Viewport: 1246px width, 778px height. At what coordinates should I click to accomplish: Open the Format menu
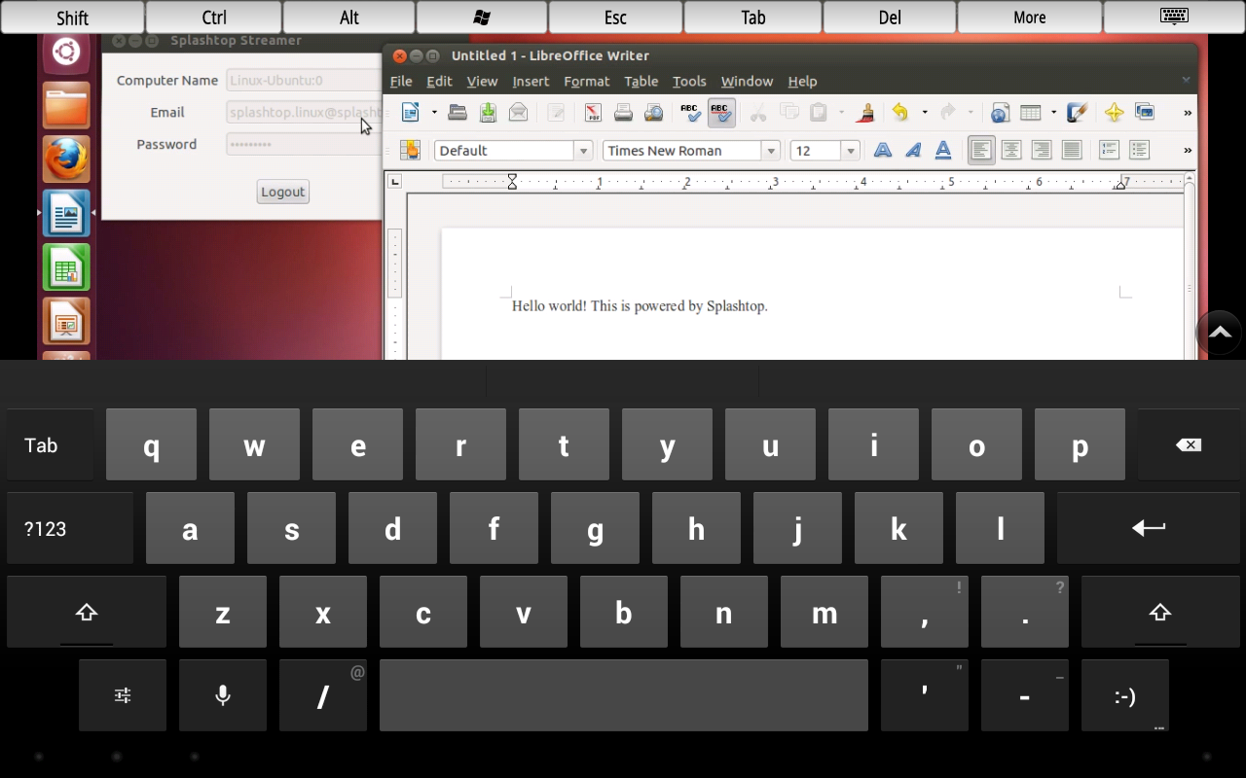[587, 82]
